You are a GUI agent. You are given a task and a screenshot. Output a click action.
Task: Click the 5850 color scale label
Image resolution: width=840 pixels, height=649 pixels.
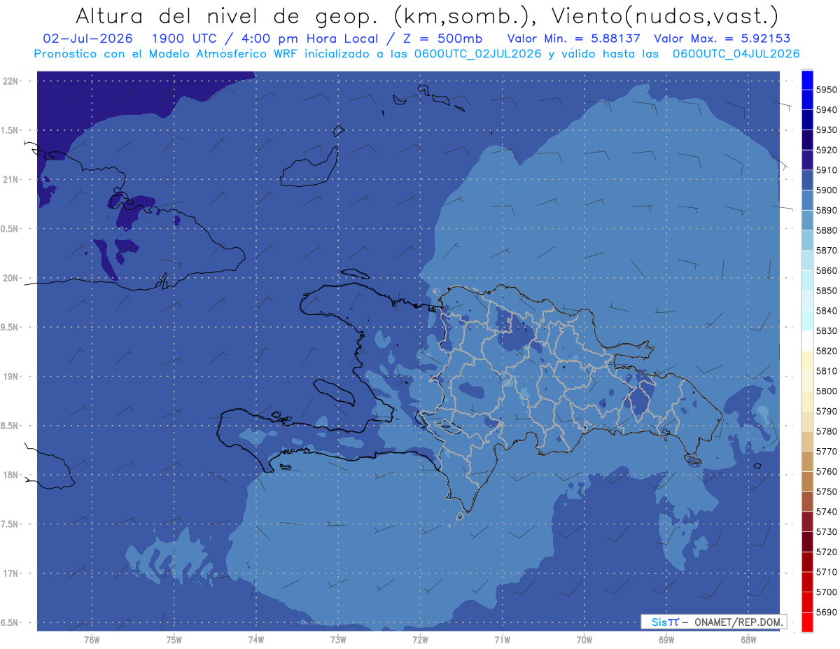pyautogui.click(x=826, y=291)
